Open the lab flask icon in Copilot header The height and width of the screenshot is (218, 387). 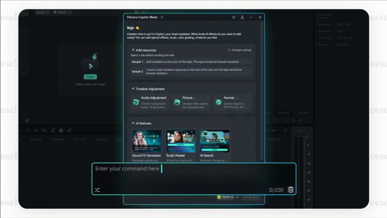click(242, 17)
